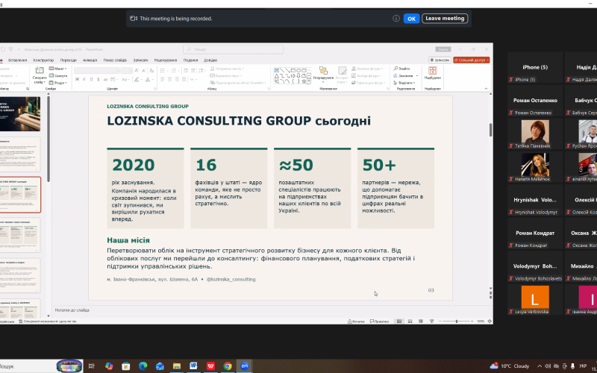Open the Показ слайдів ribbon tab
The image size is (597, 373).
[115, 60]
